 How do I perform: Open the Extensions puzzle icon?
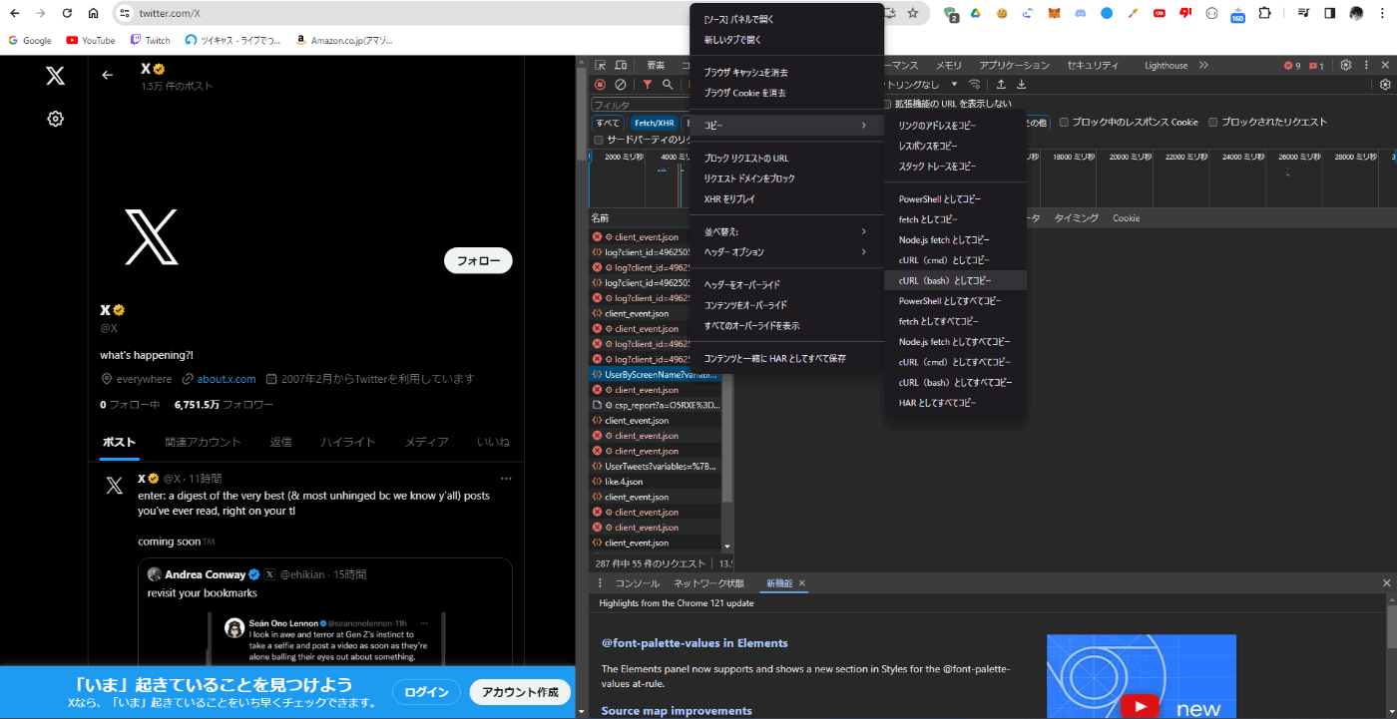pyautogui.click(x=1264, y=13)
